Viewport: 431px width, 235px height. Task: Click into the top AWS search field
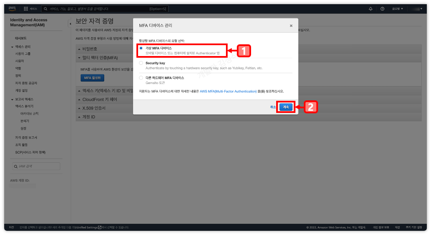(x=105, y=9)
